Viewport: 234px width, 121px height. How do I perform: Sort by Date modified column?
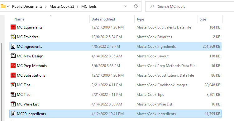point(103,19)
